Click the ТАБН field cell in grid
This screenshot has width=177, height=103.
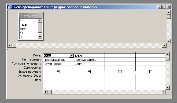[x=89, y=56]
